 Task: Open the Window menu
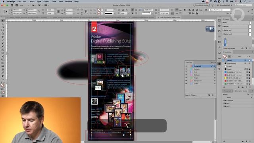[69, 2]
